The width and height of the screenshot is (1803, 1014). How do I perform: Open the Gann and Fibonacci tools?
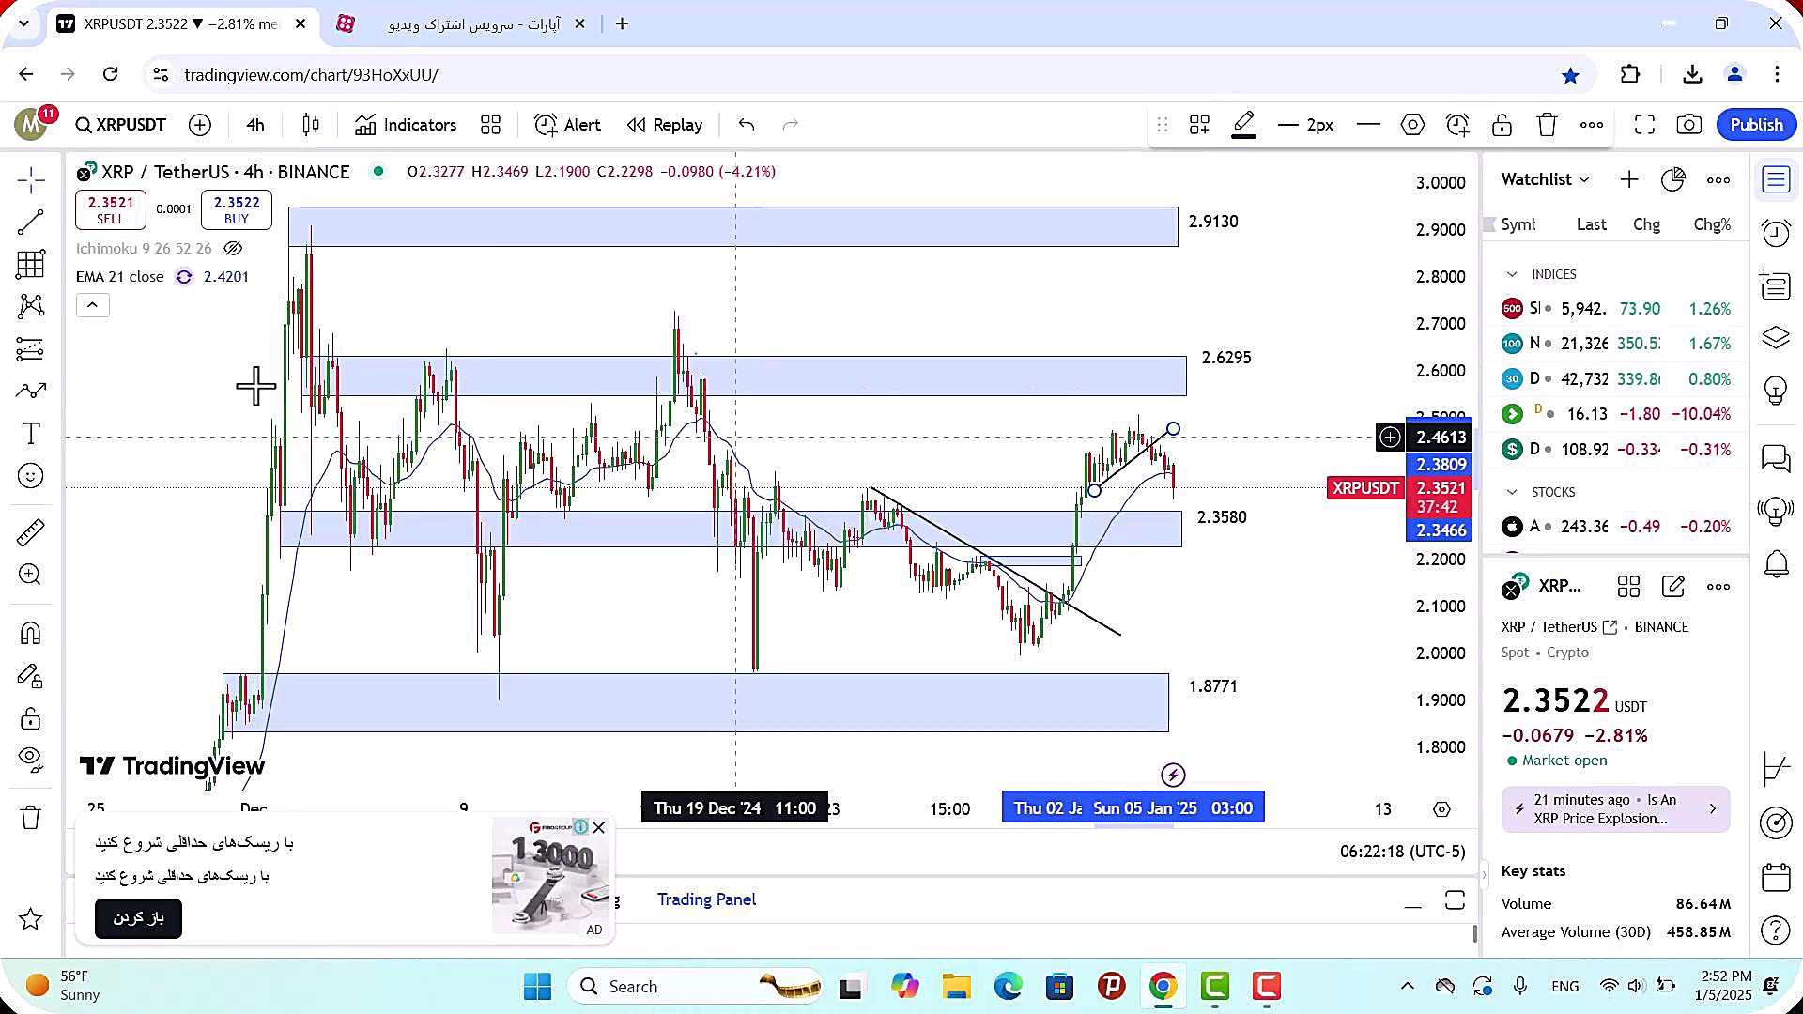pos(30,265)
